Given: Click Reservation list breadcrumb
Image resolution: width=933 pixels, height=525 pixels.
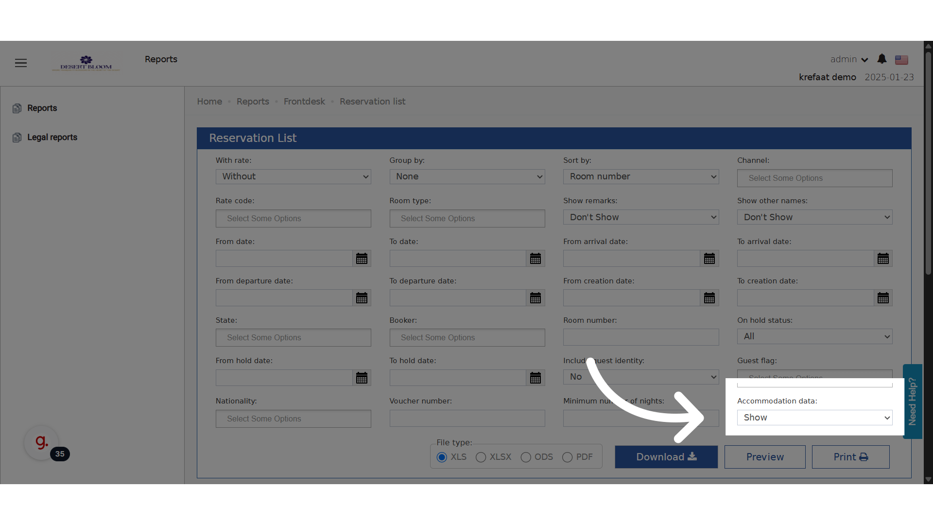Looking at the screenshot, I should point(372,102).
